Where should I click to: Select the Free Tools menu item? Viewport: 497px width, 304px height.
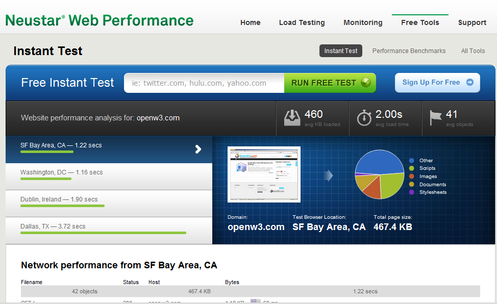click(420, 22)
